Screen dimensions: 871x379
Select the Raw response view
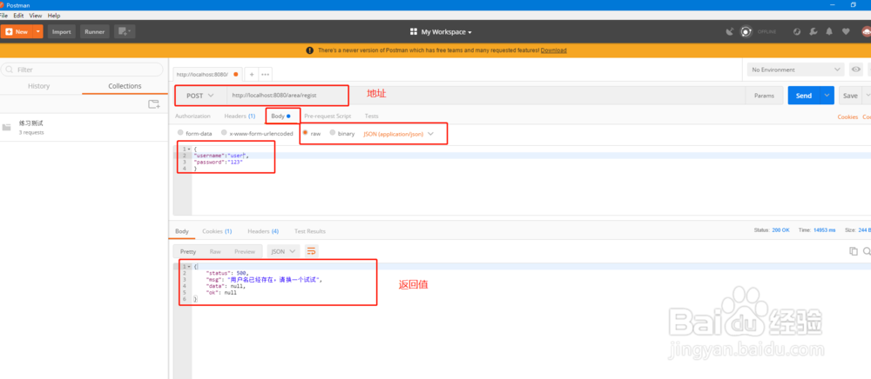tap(215, 251)
